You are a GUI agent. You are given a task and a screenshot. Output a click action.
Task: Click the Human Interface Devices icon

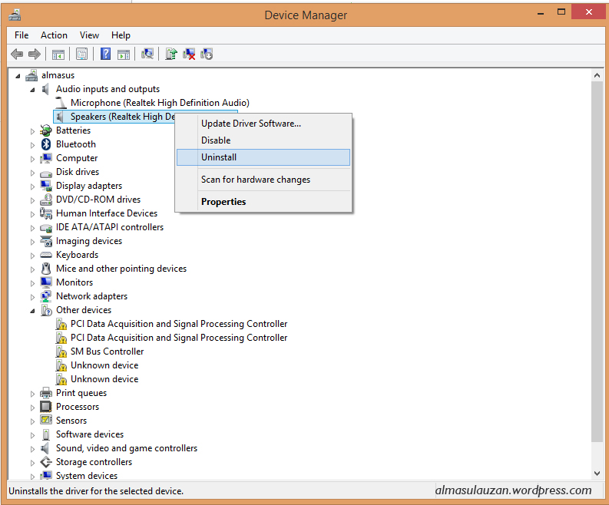coord(46,213)
